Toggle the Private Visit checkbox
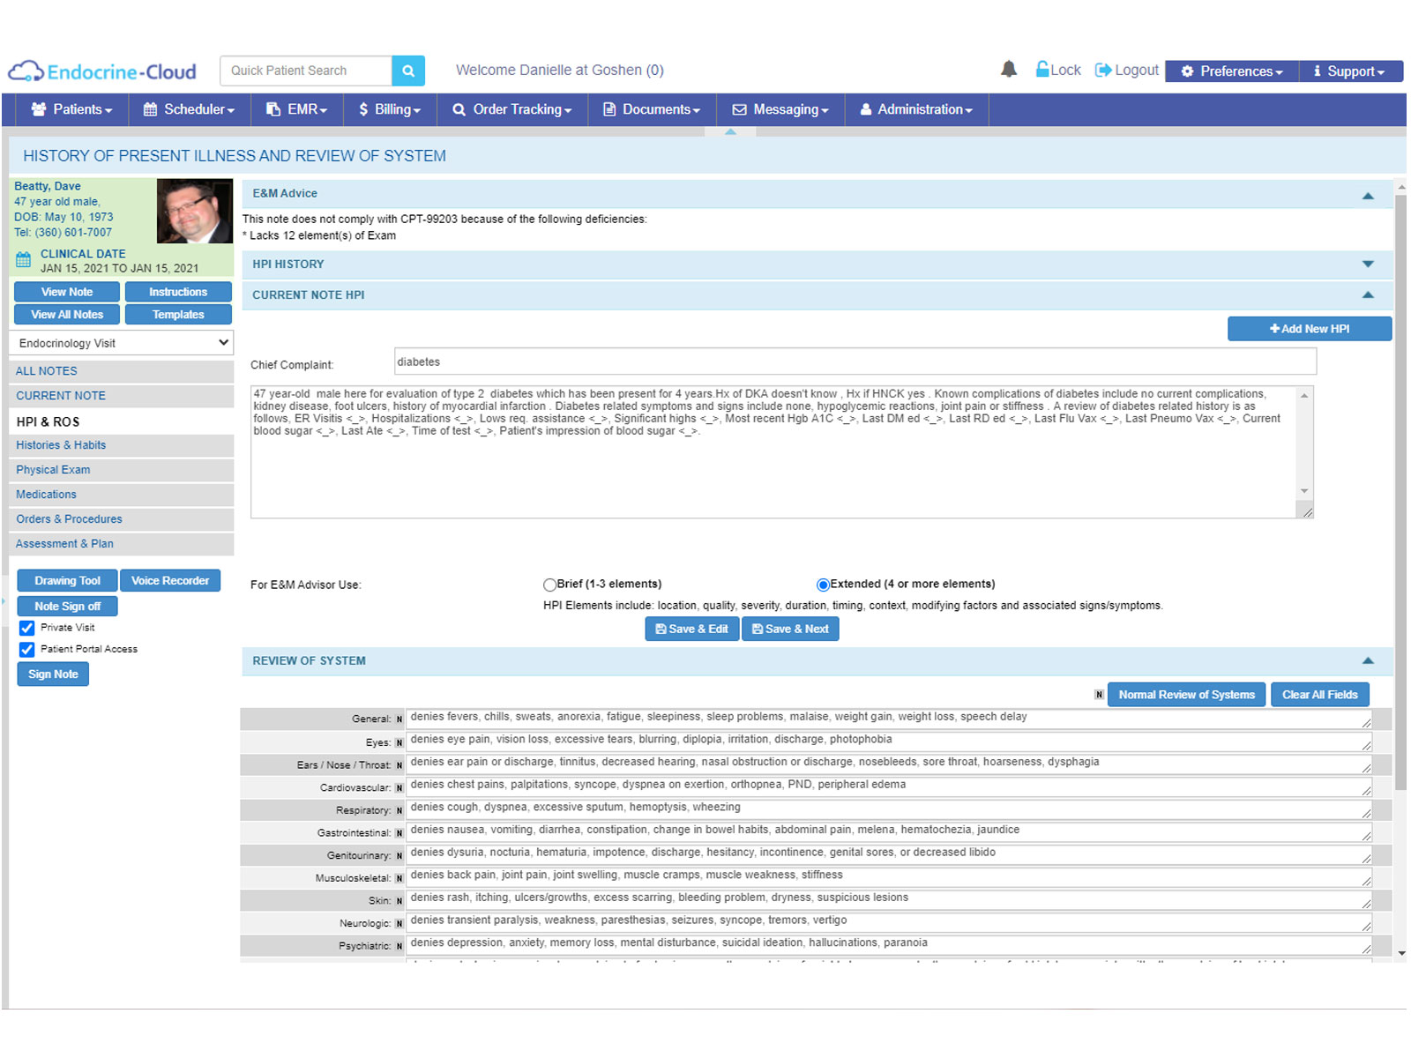1411x1058 pixels. [27, 628]
